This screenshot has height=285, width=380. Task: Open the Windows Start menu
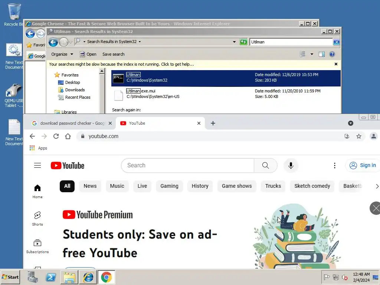click(x=10, y=277)
